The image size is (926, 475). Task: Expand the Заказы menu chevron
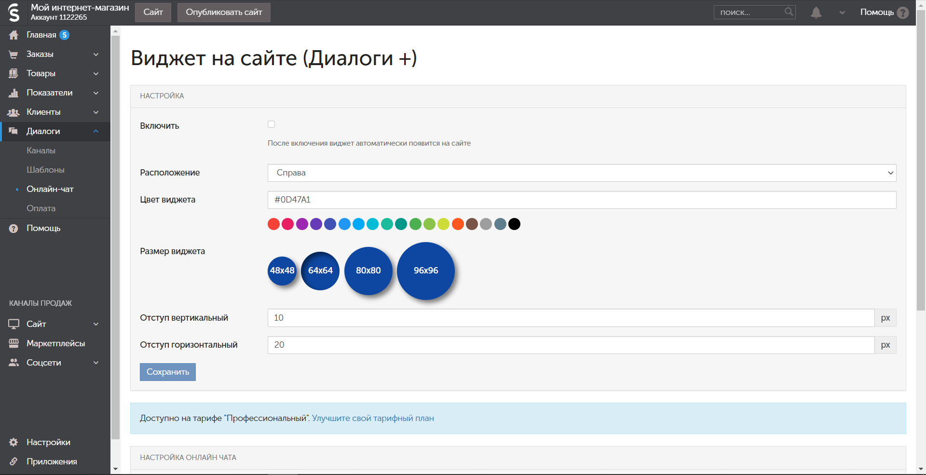point(96,54)
